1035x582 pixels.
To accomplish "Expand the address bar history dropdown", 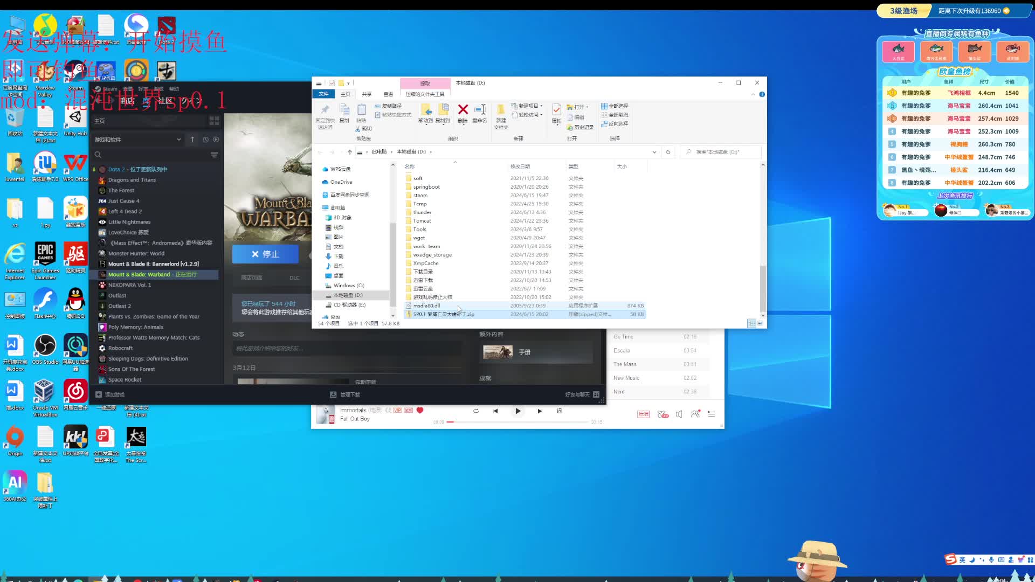I will (654, 152).
